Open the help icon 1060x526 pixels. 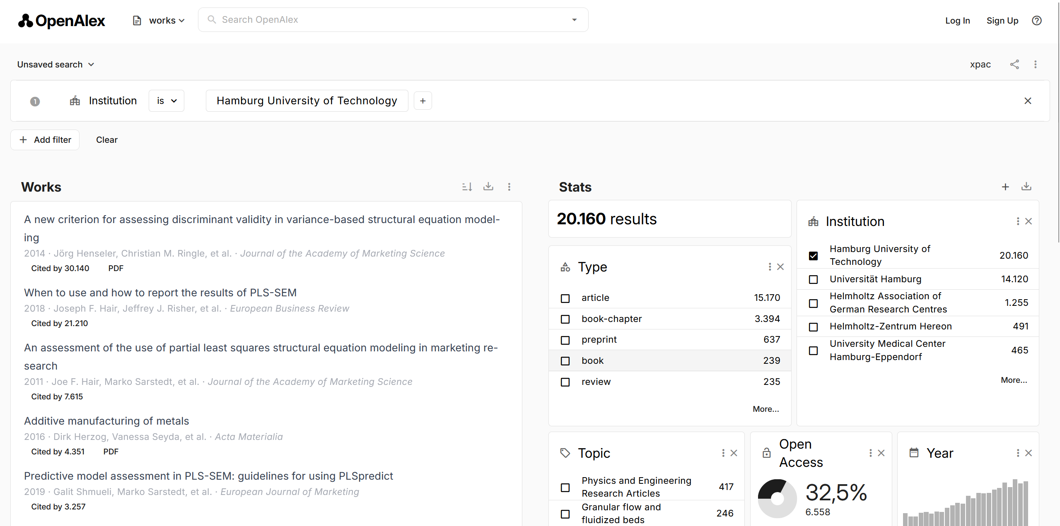click(x=1037, y=20)
